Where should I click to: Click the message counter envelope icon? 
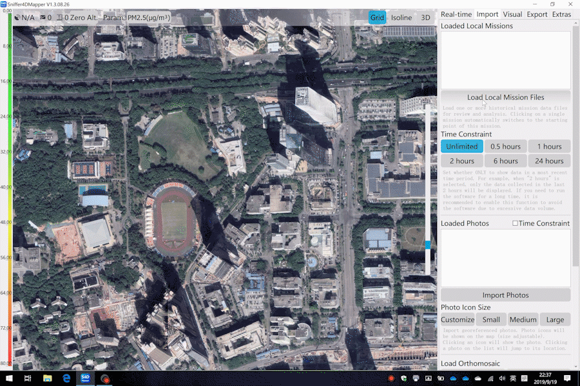45,17
